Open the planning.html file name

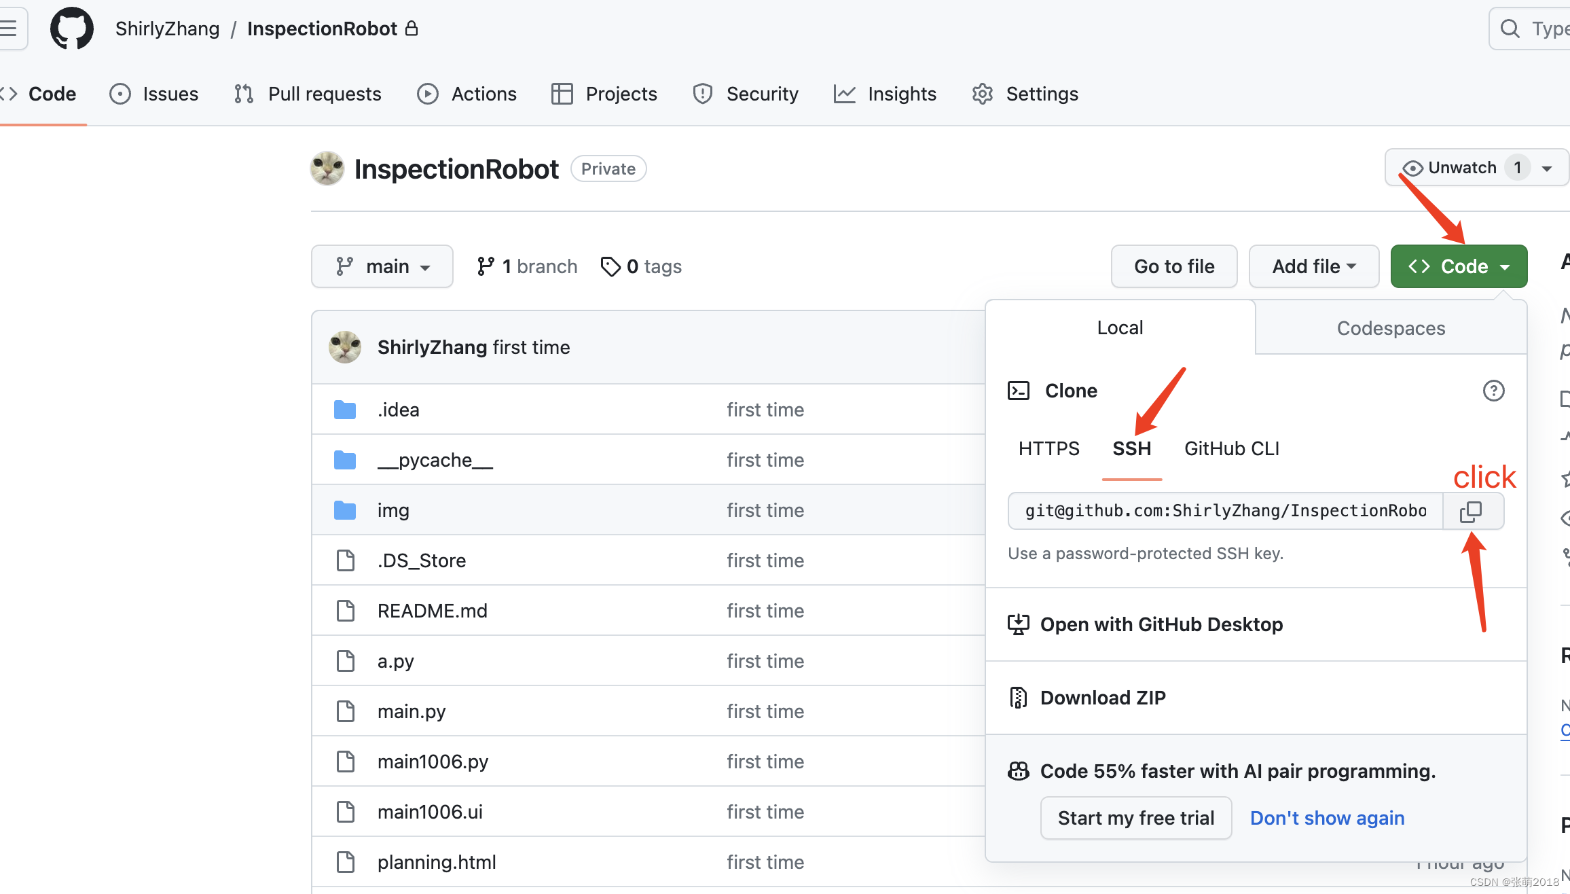437,862
